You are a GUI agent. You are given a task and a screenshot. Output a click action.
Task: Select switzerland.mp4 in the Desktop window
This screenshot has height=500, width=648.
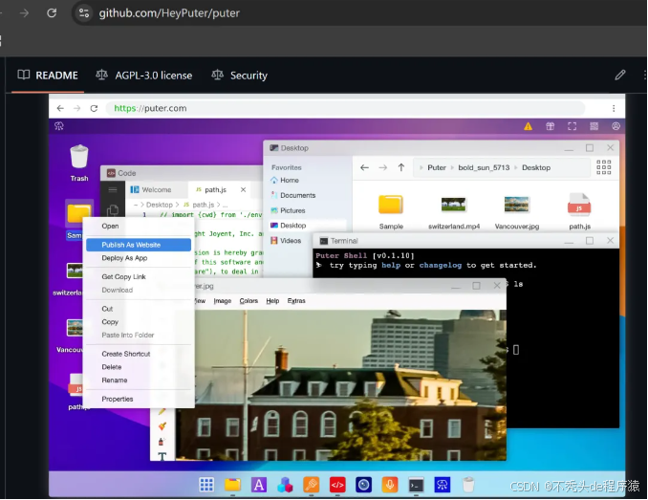coord(454,211)
